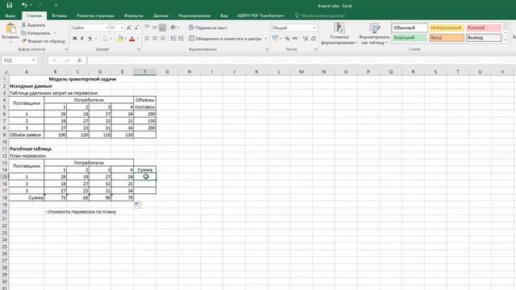Click the Undo arrow icon

click(24, 6)
